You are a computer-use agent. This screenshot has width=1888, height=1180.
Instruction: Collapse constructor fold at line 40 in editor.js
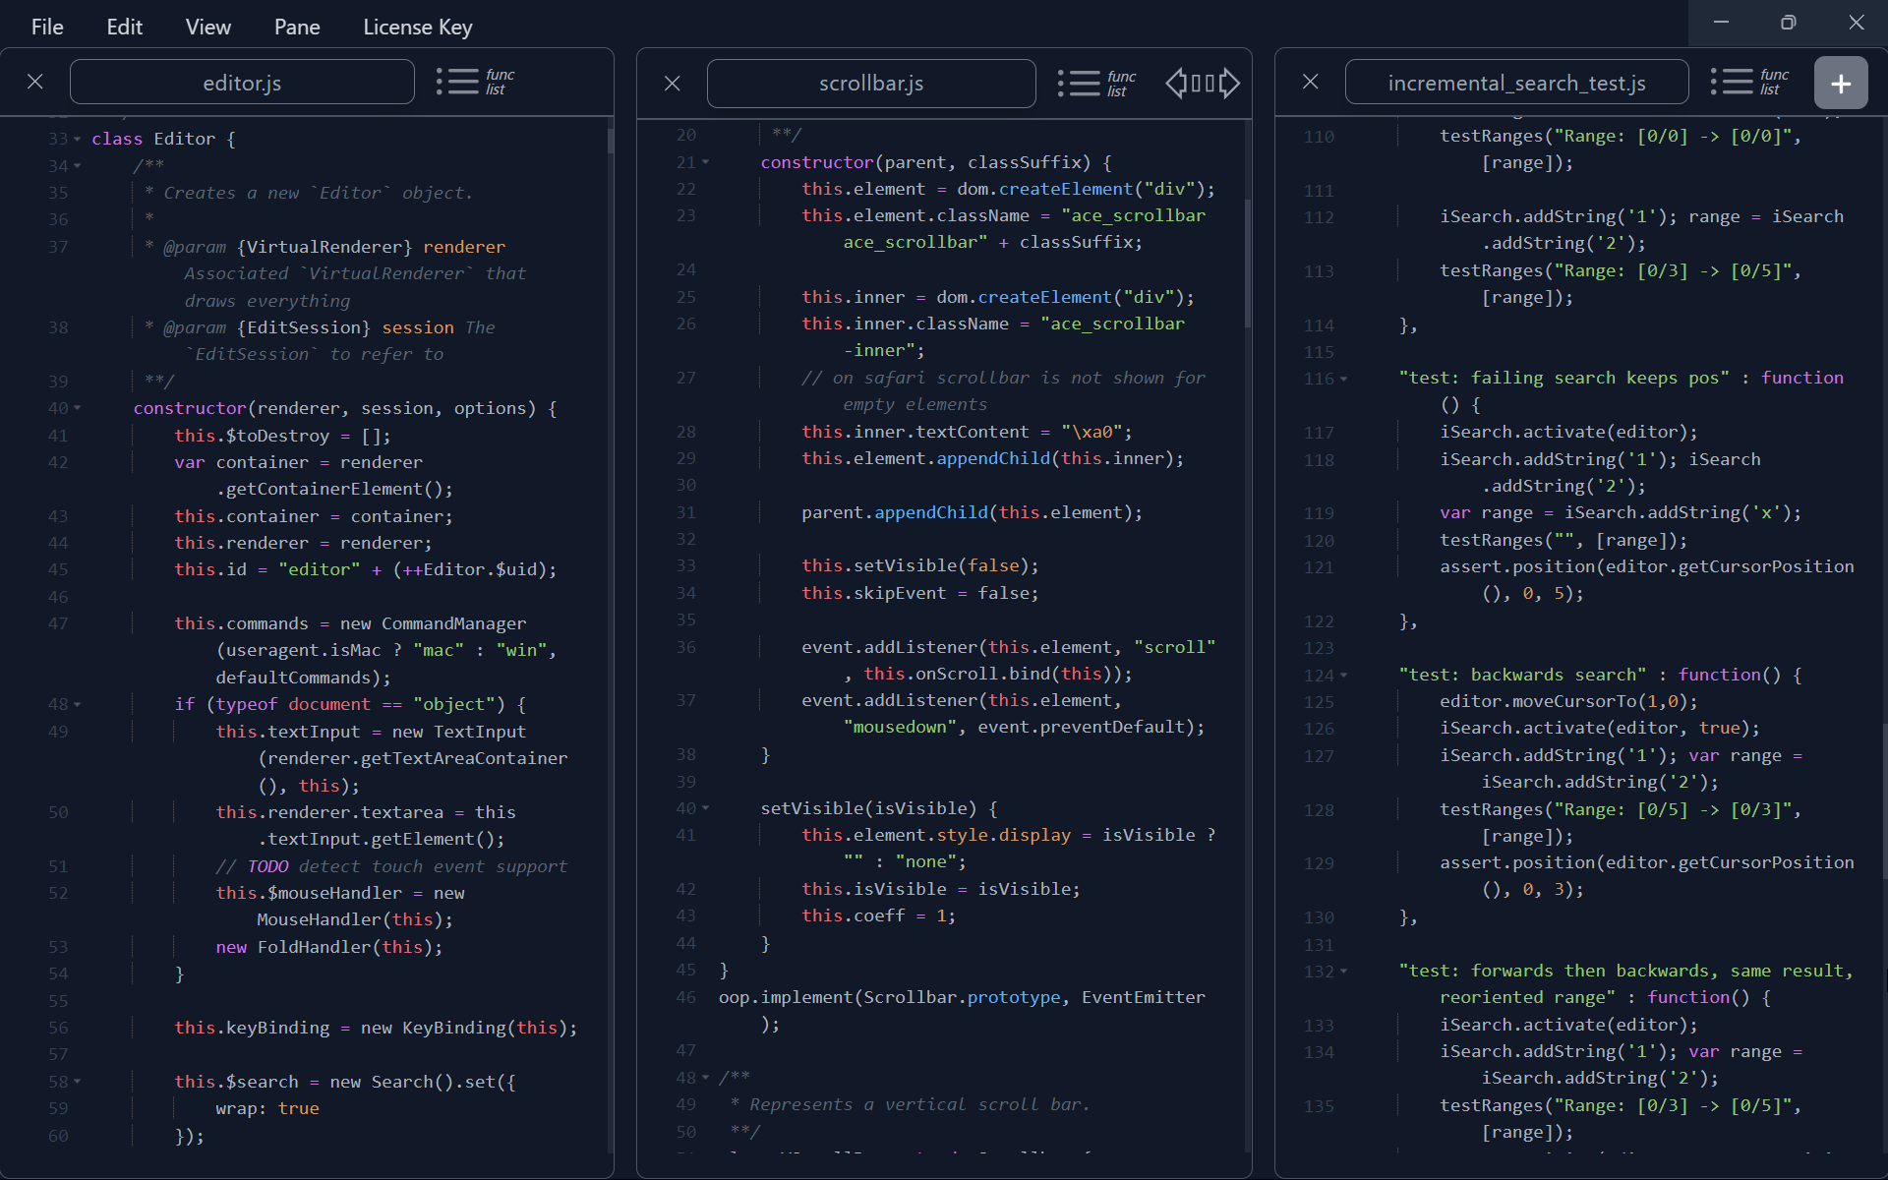click(x=78, y=408)
